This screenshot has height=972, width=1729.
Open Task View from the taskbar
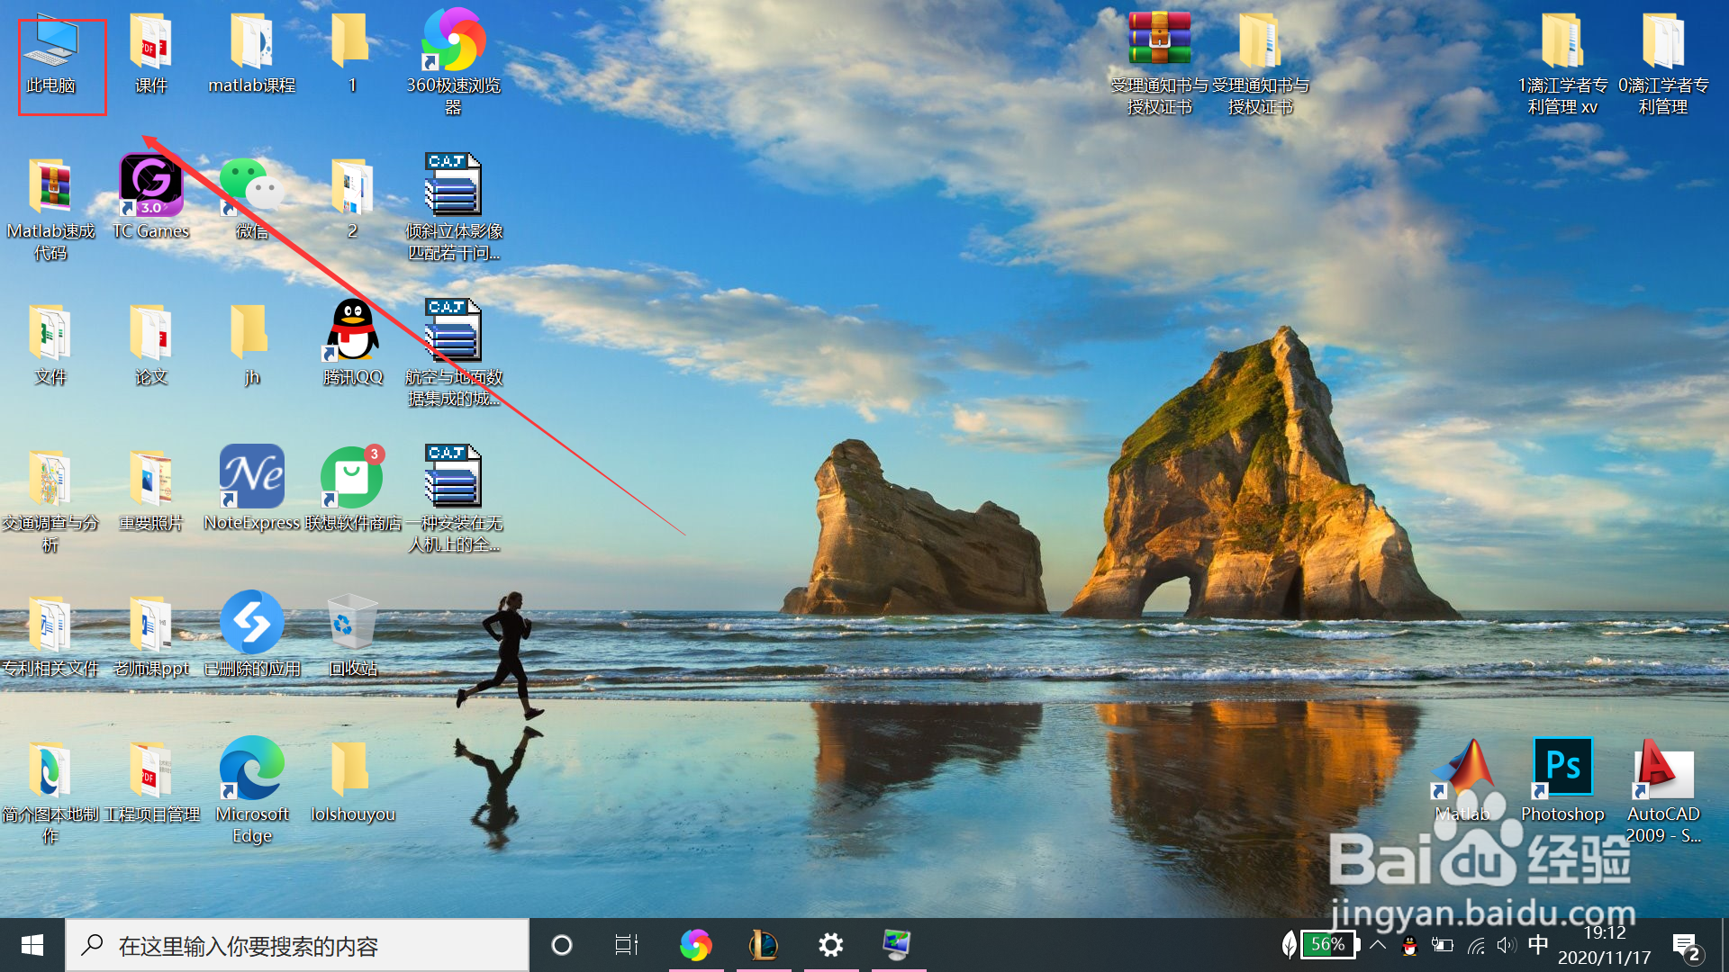(626, 945)
